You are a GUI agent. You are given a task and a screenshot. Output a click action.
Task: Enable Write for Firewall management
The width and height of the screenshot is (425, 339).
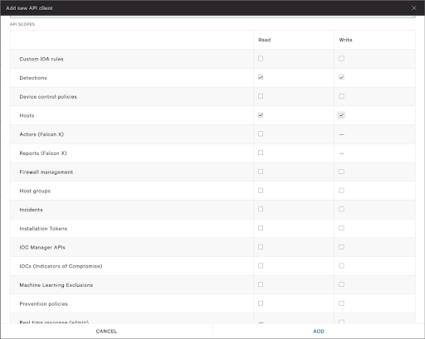click(x=341, y=172)
